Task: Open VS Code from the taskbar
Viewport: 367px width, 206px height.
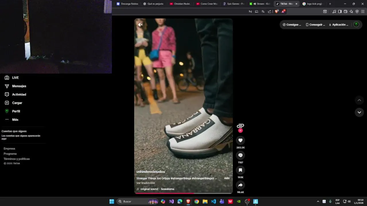Action: click(x=213, y=201)
